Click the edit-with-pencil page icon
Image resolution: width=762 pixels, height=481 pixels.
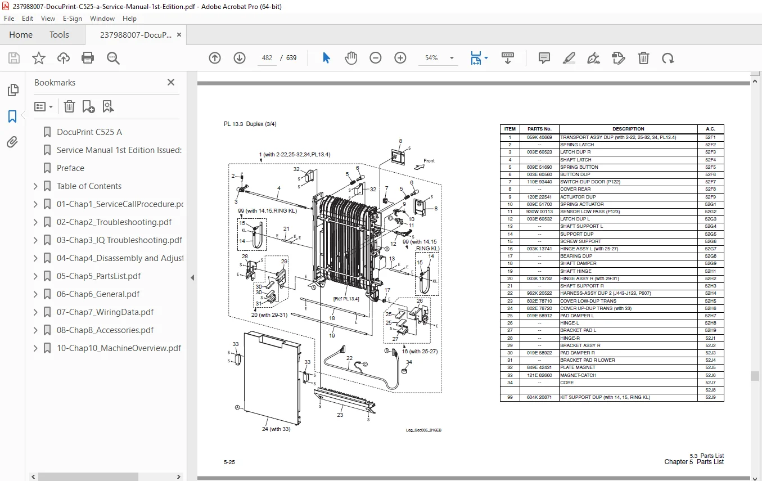coord(618,58)
